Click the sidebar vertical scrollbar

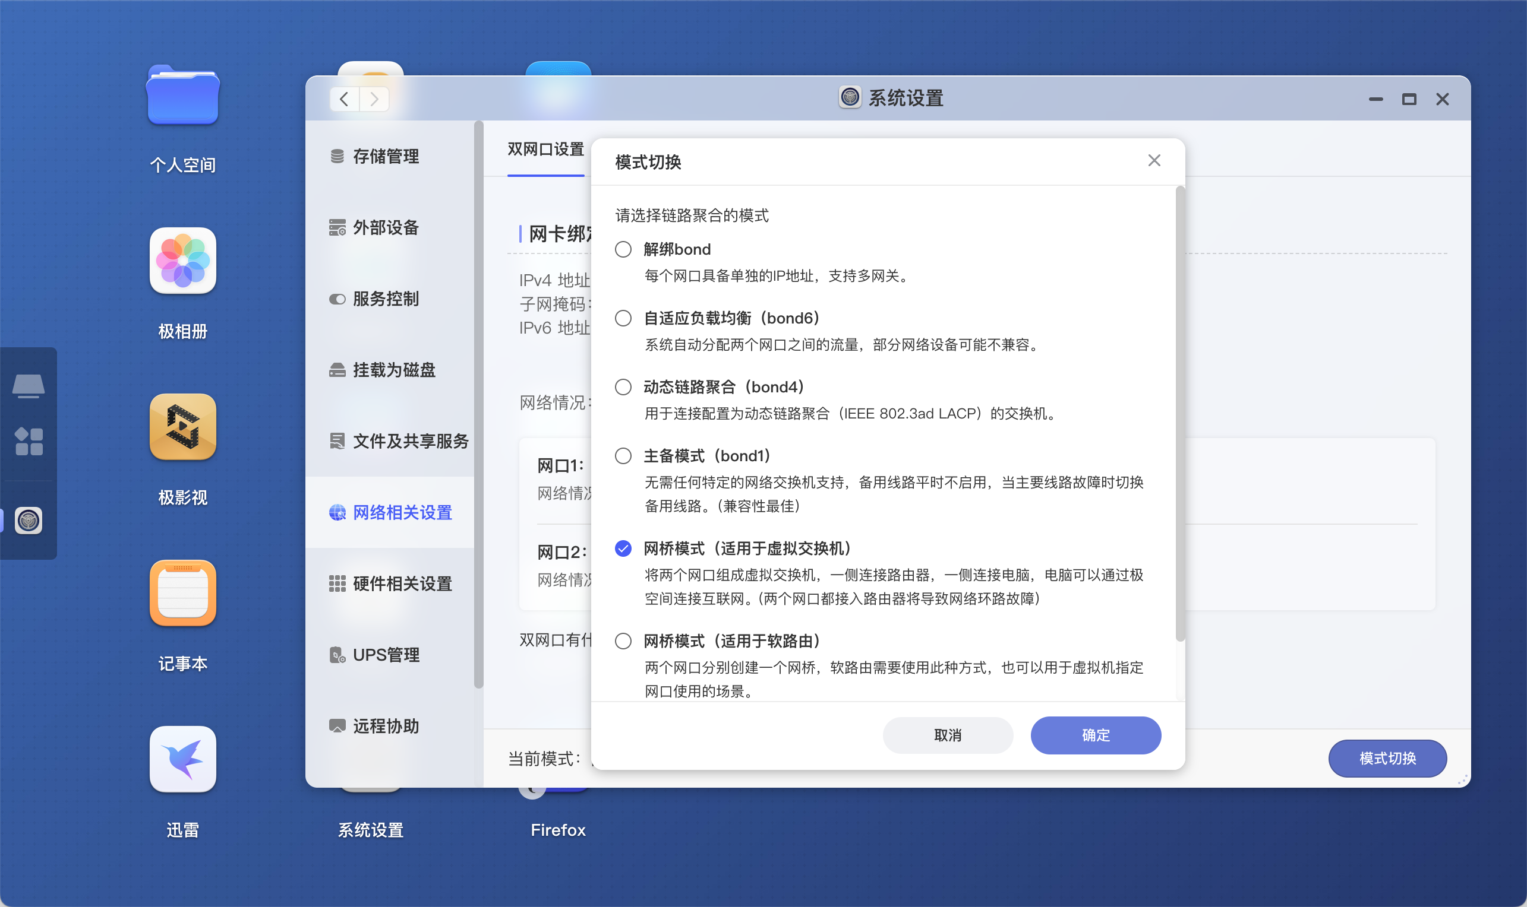[478, 405]
